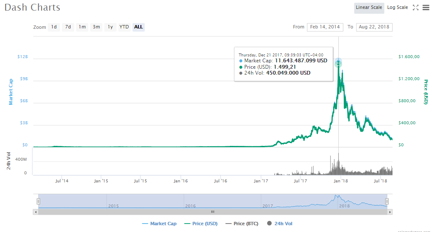Screen dimensions: 435x232
Task: Click the 11.643.487.099 USD tooltip value
Action: coord(301,60)
